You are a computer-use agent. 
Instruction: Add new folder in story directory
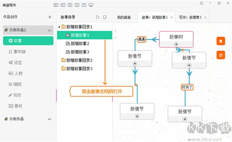click(x=98, y=17)
